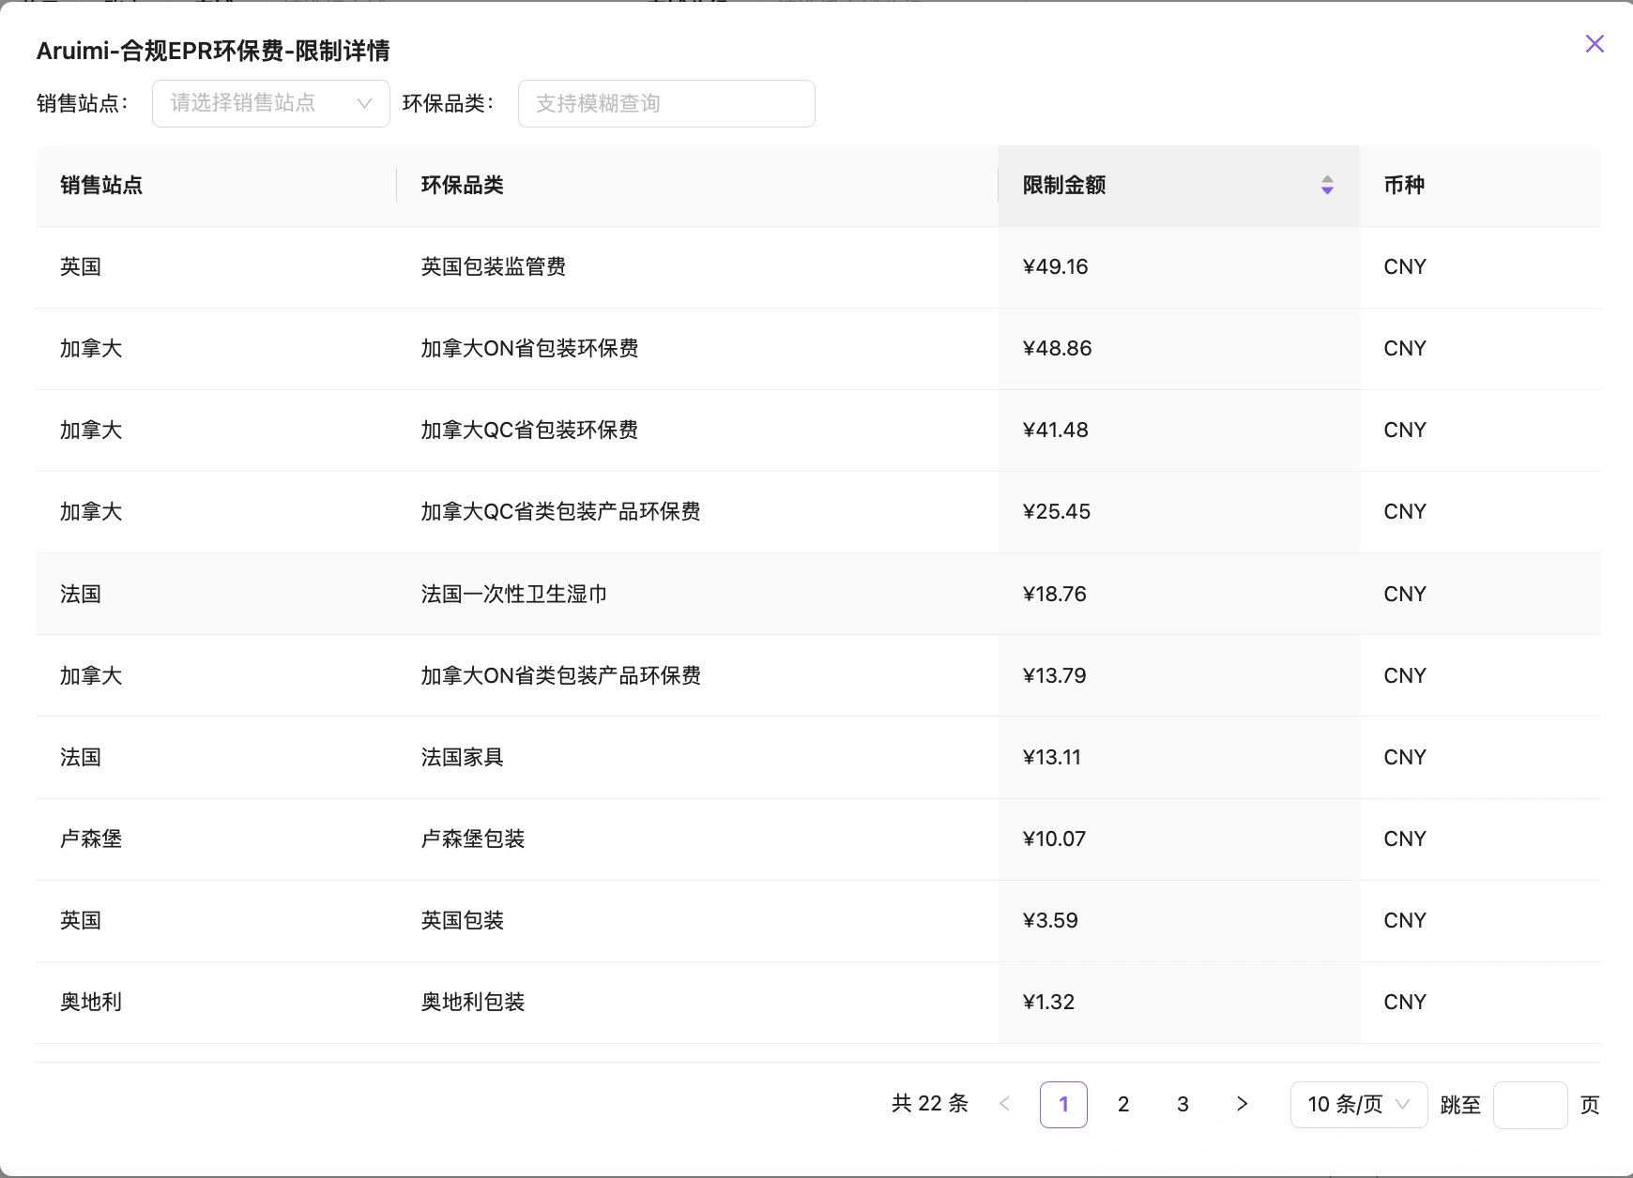Click 法国 site in 法国家具 row

(x=81, y=757)
